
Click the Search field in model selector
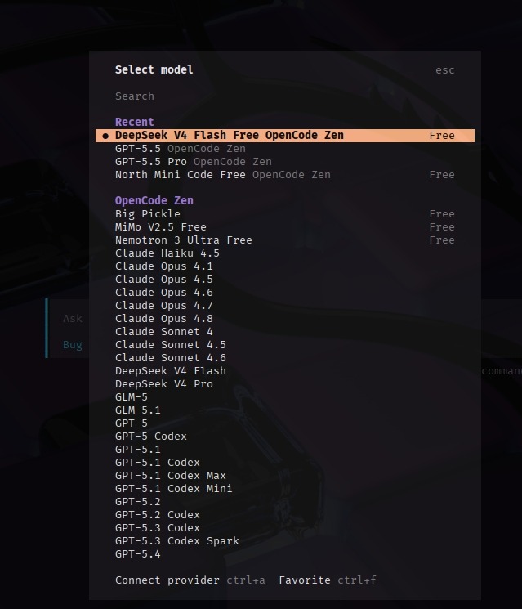(x=285, y=96)
